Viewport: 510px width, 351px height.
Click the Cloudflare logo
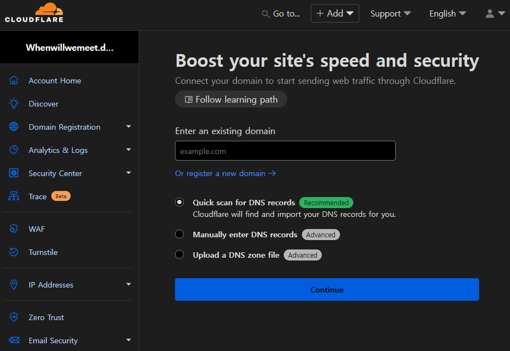(34, 13)
